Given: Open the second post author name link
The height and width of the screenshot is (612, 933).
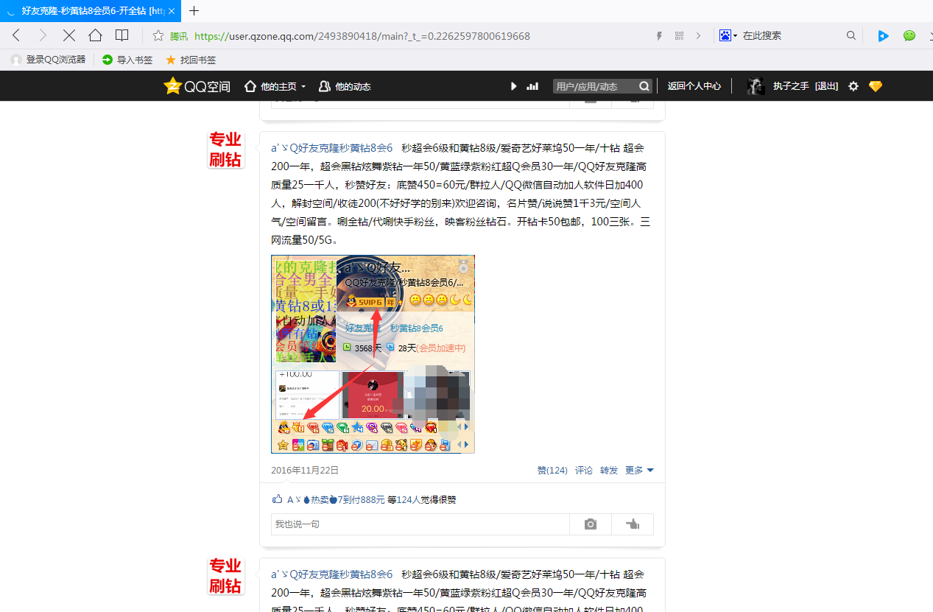Looking at the screenshot, I should (x=332, y=574).
